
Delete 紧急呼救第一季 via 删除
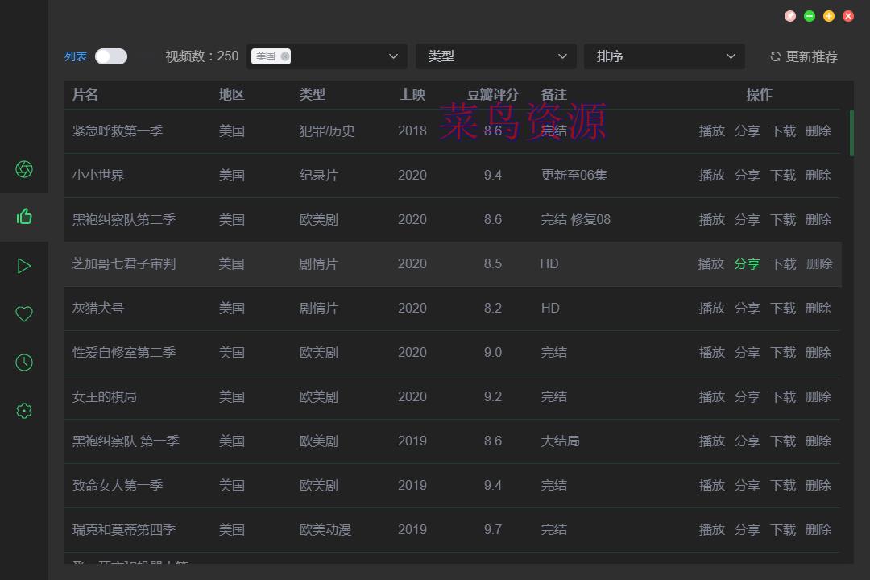(818, 130)
